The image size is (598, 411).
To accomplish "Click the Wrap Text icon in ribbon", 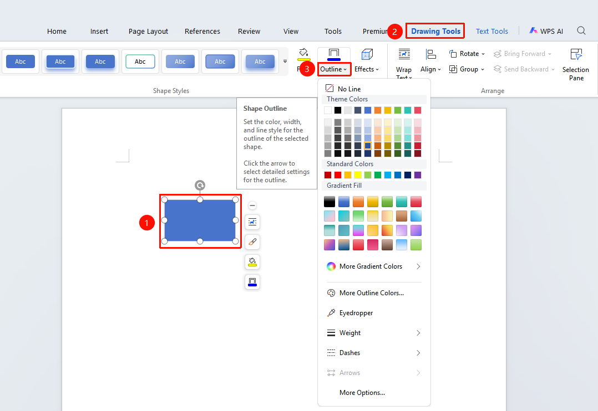I will [x=404, y=54].
